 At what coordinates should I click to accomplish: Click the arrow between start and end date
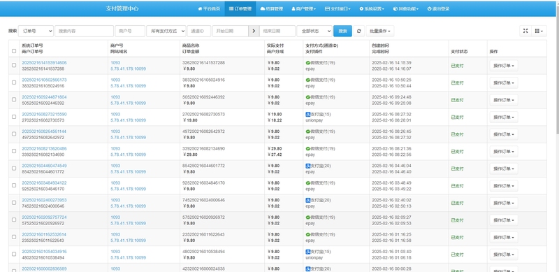click(x=254, y=31)
